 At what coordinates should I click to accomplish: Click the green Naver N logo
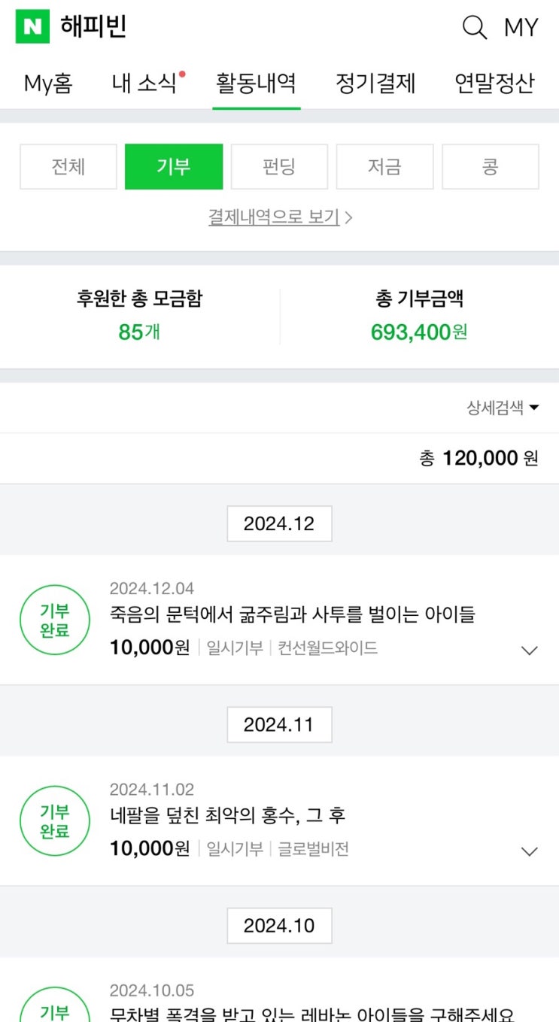[x=32, y=27]
